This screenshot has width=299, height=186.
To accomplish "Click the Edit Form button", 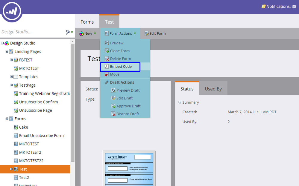I will click(155, 33).
